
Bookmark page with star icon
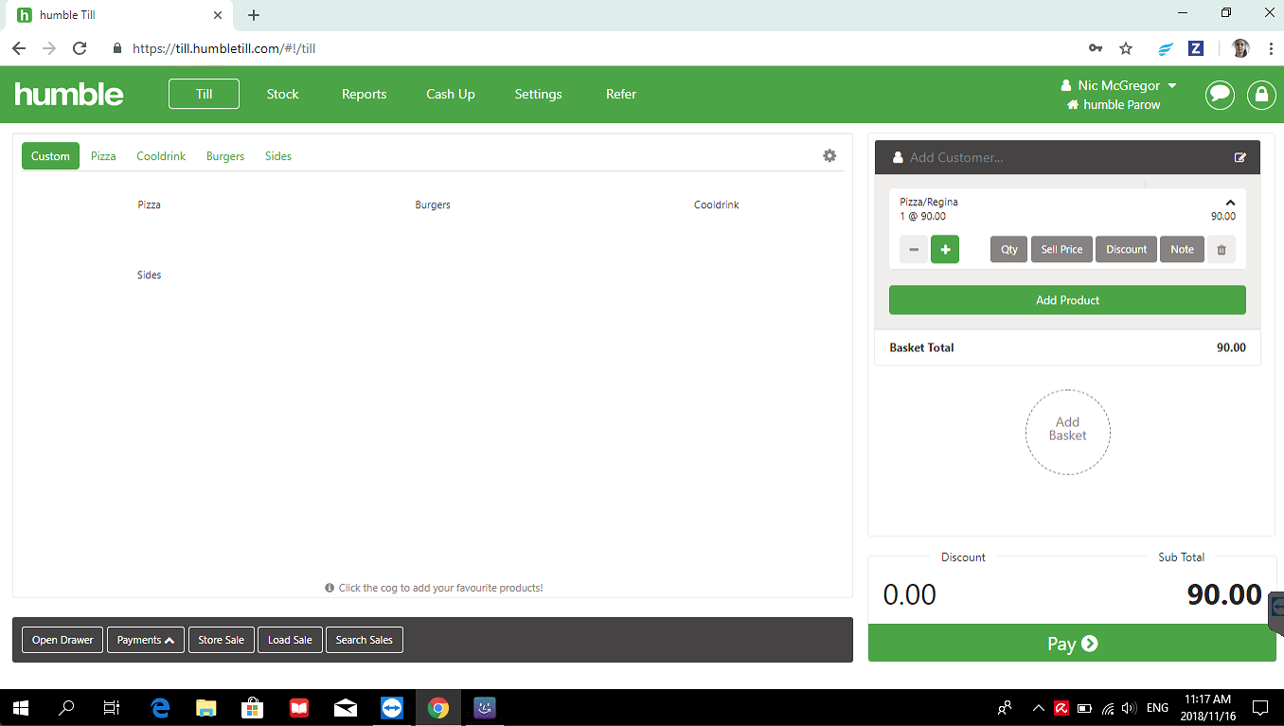tap(1126, 48)
